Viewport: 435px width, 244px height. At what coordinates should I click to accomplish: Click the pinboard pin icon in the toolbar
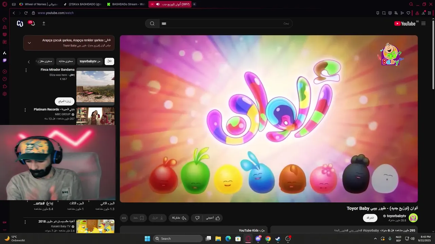pos(378,13)
